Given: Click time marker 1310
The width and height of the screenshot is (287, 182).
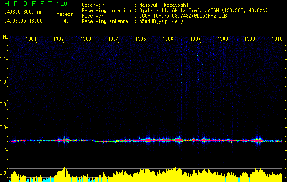Looking at the screenshot, I should click(277, 39).
